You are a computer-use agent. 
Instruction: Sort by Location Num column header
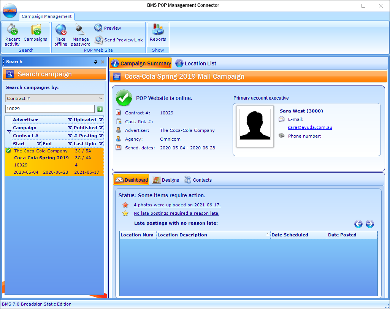[138, 235]
